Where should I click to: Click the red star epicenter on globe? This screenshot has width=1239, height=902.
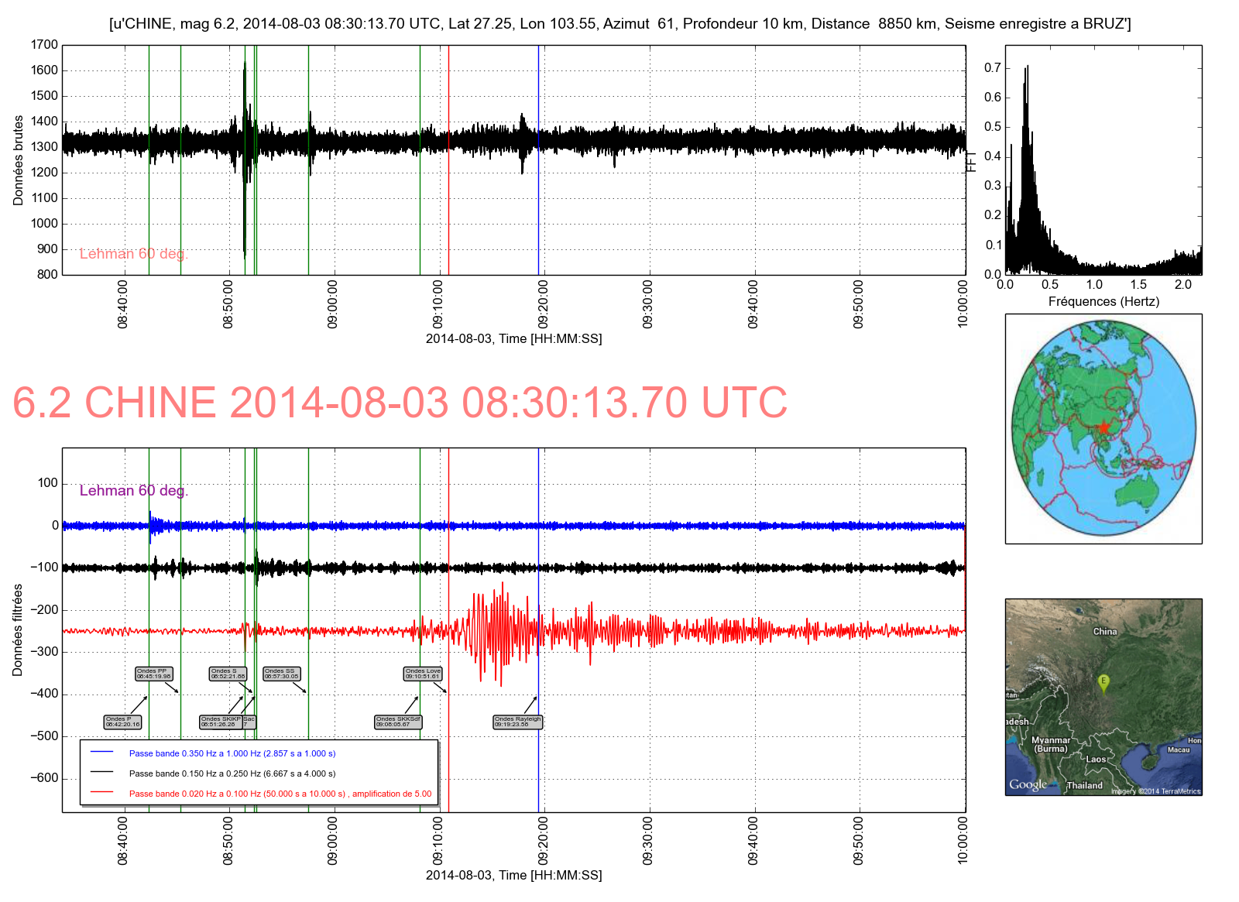click(1103, 427)
